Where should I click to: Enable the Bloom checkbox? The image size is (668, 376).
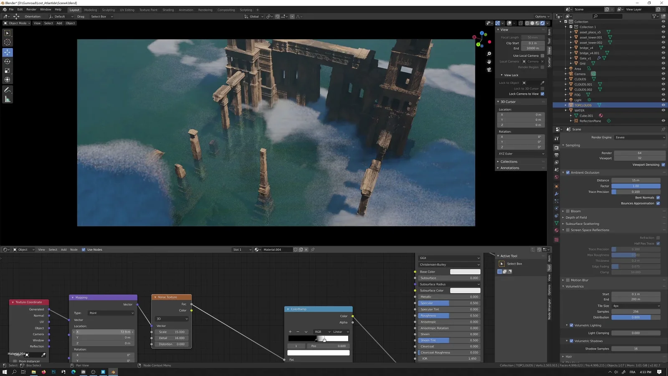coord(568,211)
